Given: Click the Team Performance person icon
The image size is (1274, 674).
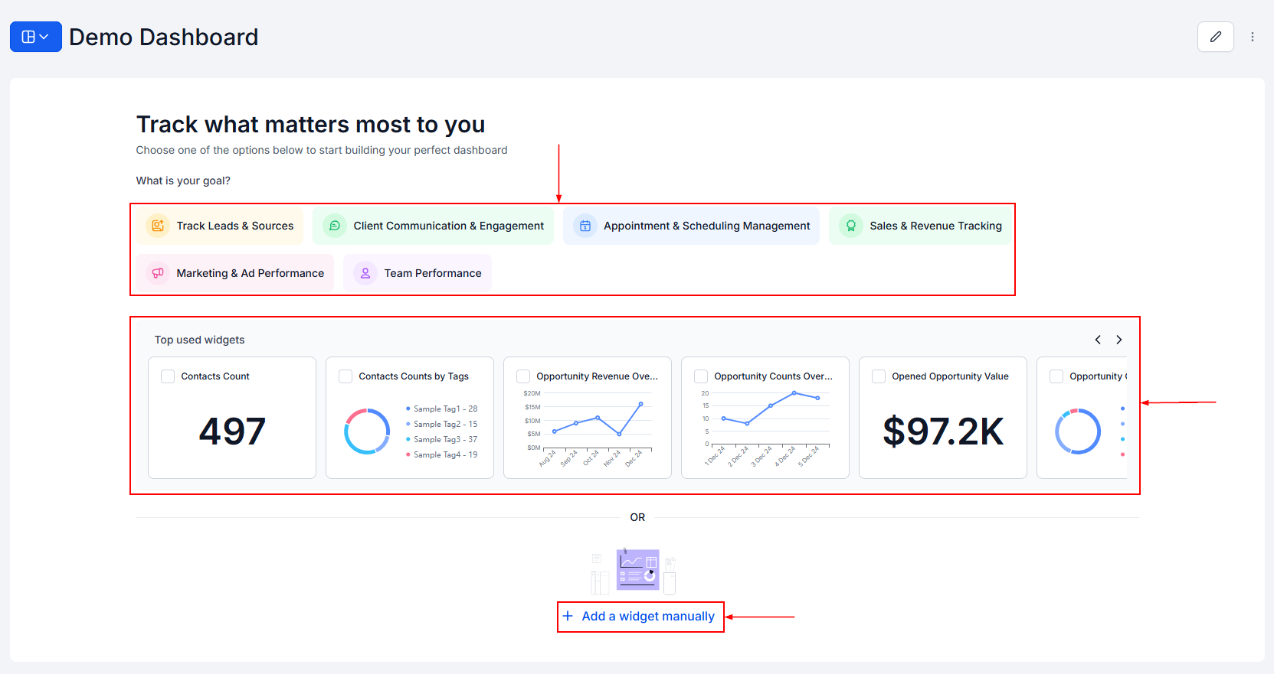Looking at the screenshot, I should (x=365, y=273).
